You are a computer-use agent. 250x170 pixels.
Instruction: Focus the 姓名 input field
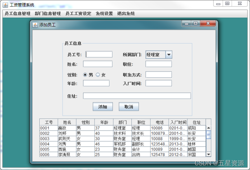coord(98,64)
